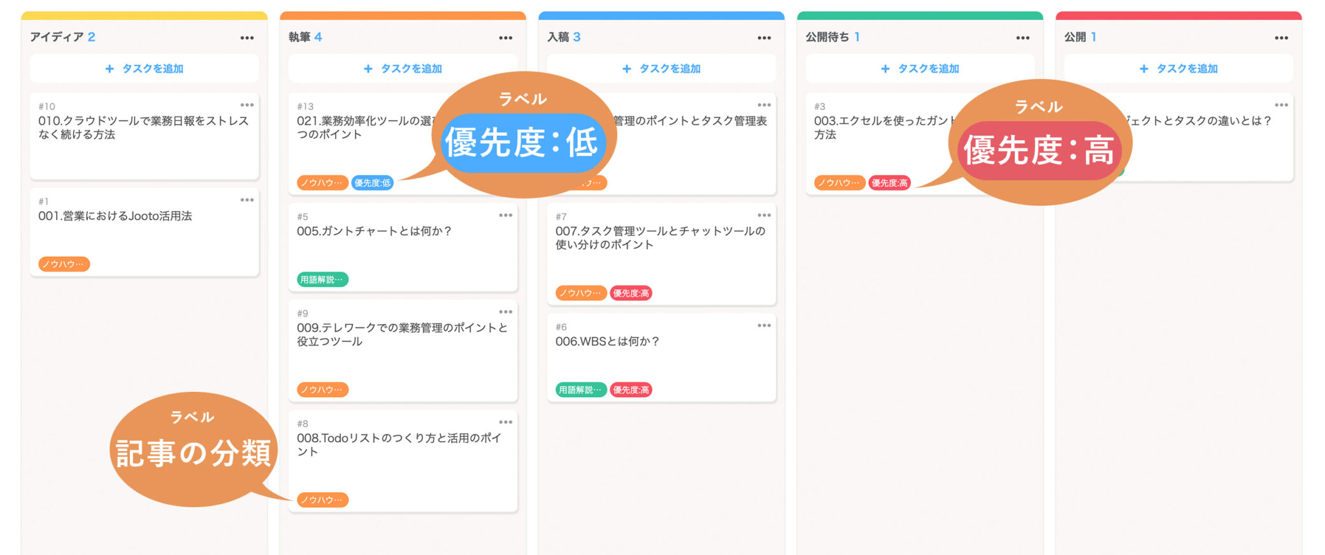
Task: Open the 公開待ち column options menu
Action: tap(1023, 38)
